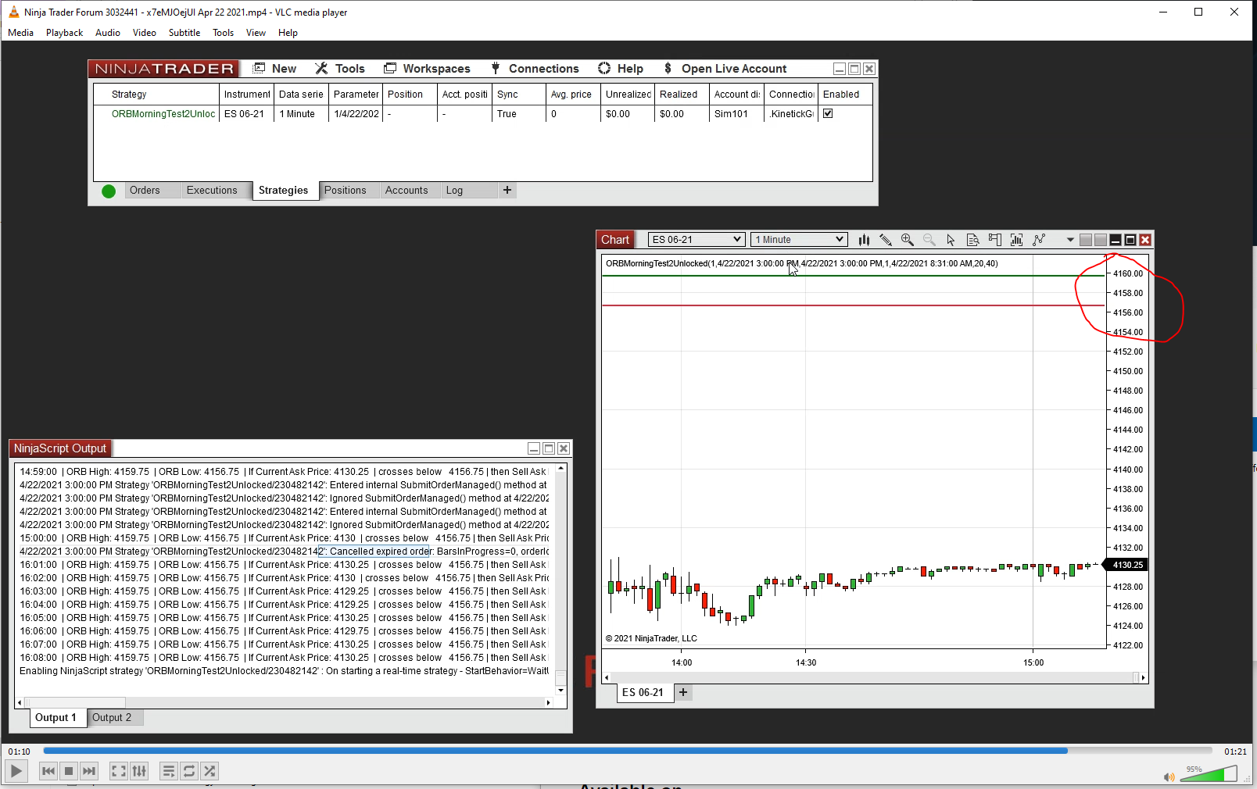Viewport: 1257px width, 789px height.
Task: Uncheck the Enabled checkbox for ORBMorningTest2Unlocked
Action: pyautogui.click(x=828, y=113)
